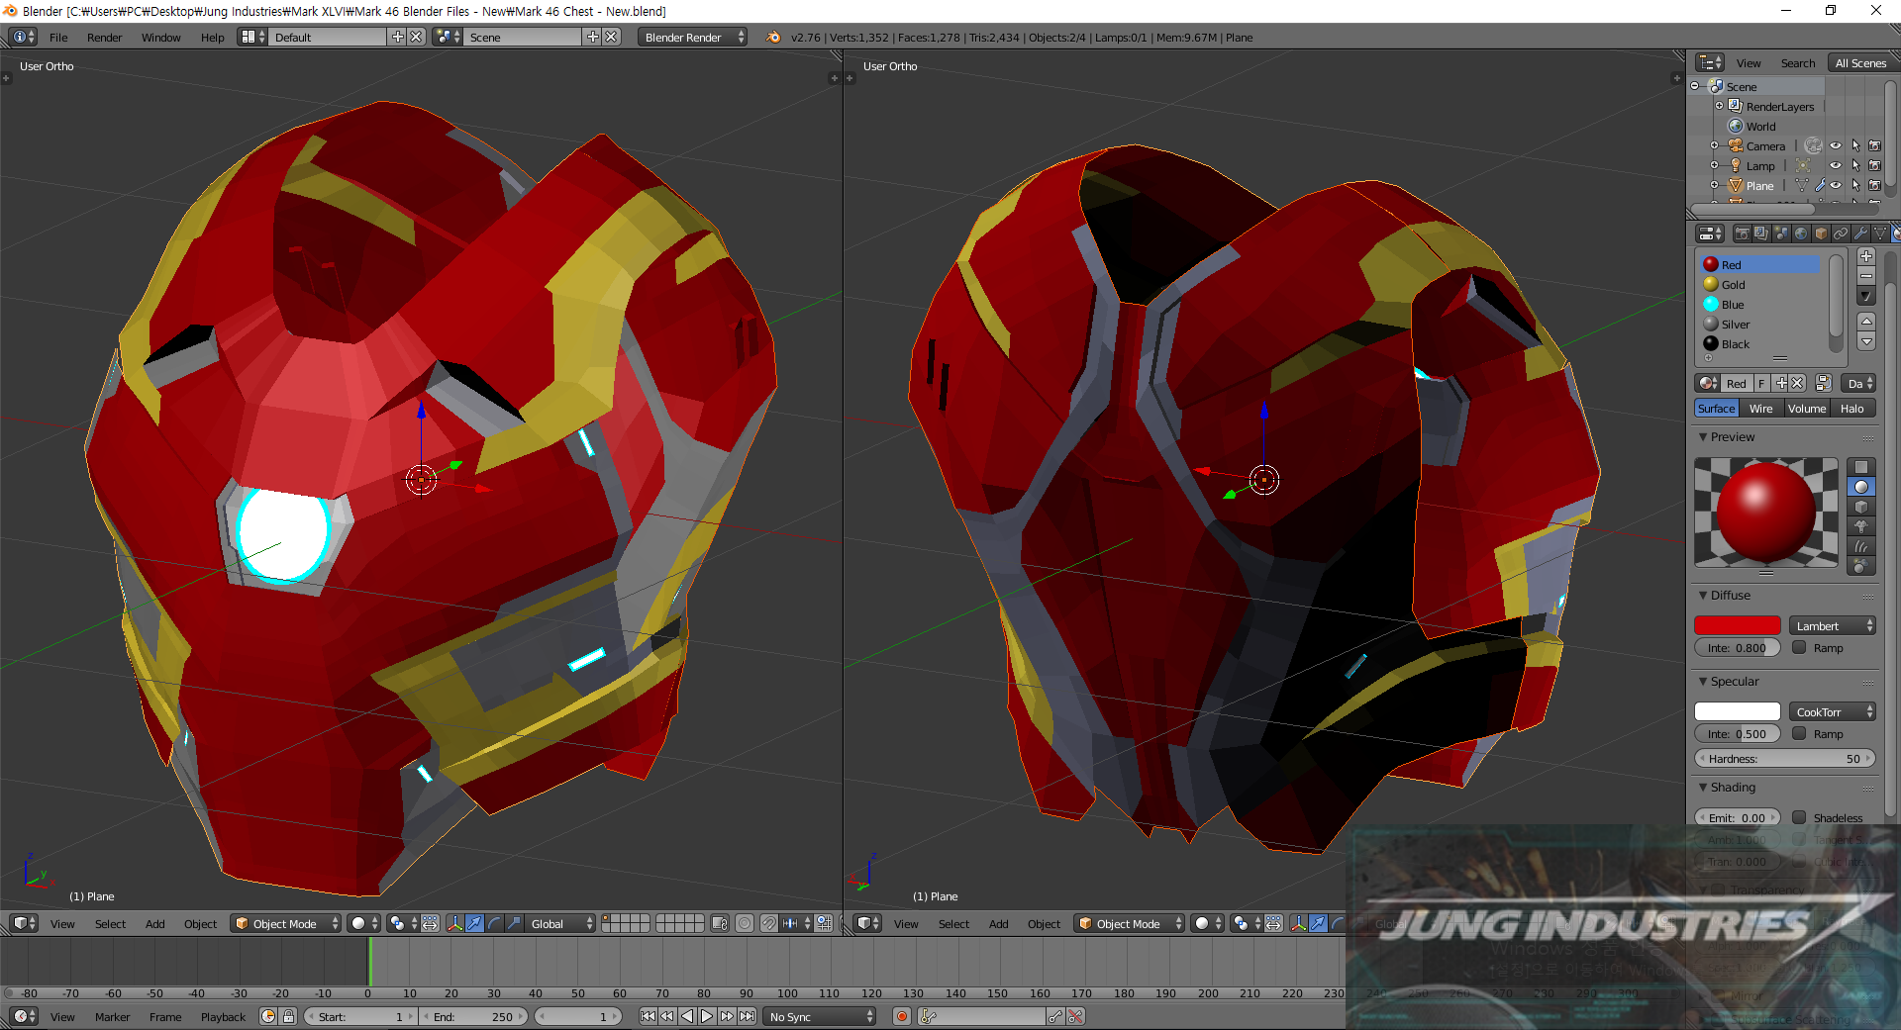Open the Window menu
This screenshot has height=1030, width=1901.
[160, 37]
